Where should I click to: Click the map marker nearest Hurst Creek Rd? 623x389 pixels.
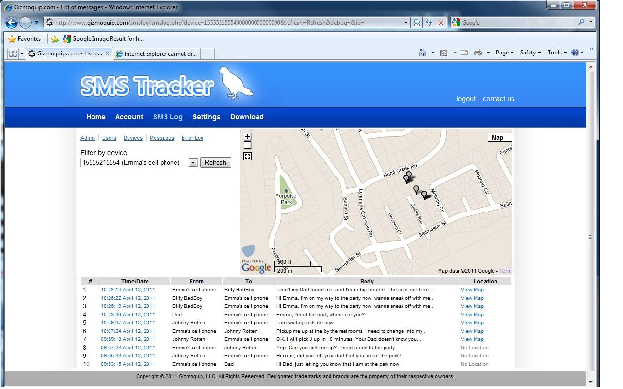pos(409,175)
